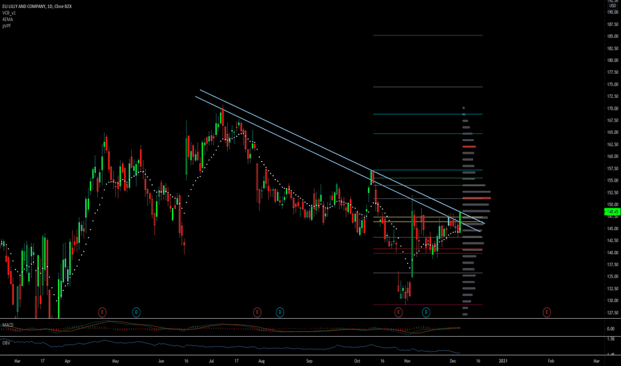The width and height of the screenshot is (621, 366).
Task: Select the topmost green horizontal level line near 185
Action: (428, 36)
